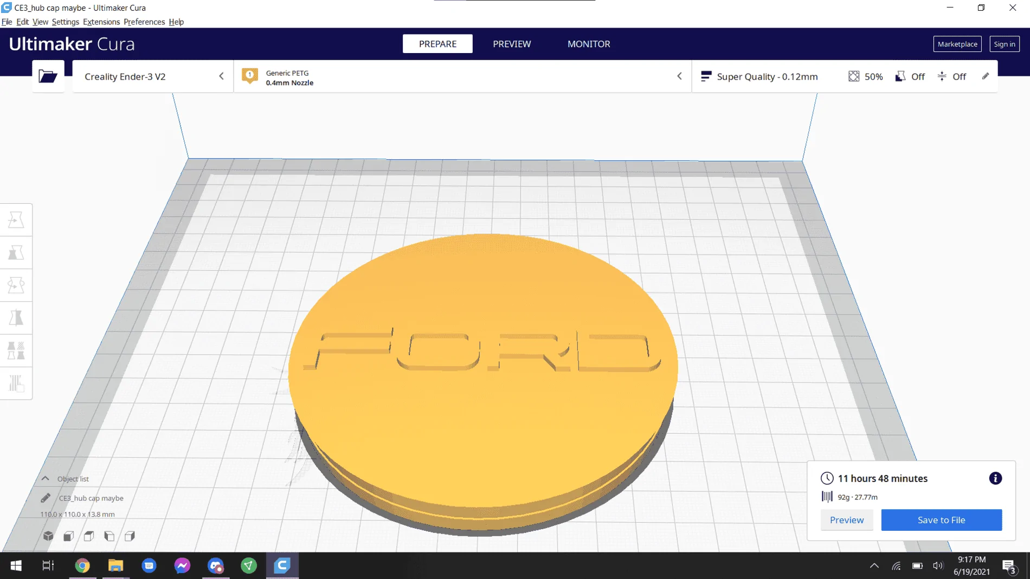
Task: Open the Extensions menu
Action: pyautogui.click(x=101, y=22)
